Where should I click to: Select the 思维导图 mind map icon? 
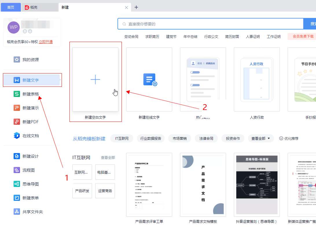pyautogui.click(x=17, y=184)
